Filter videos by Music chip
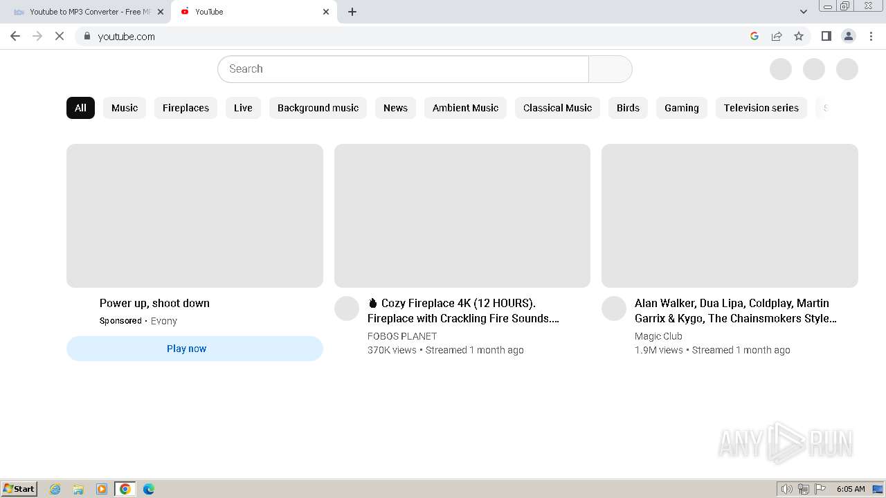Viewport: 886px width, 498px height. pos(125,108)
